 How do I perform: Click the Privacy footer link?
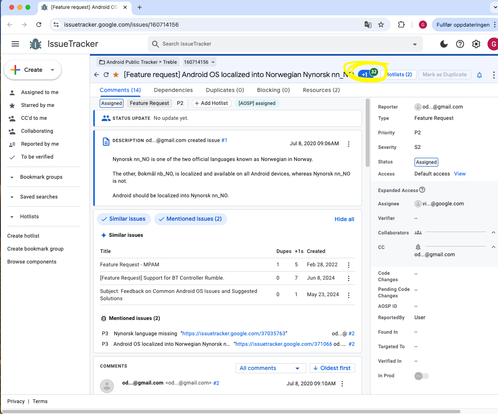click(16, 401)
